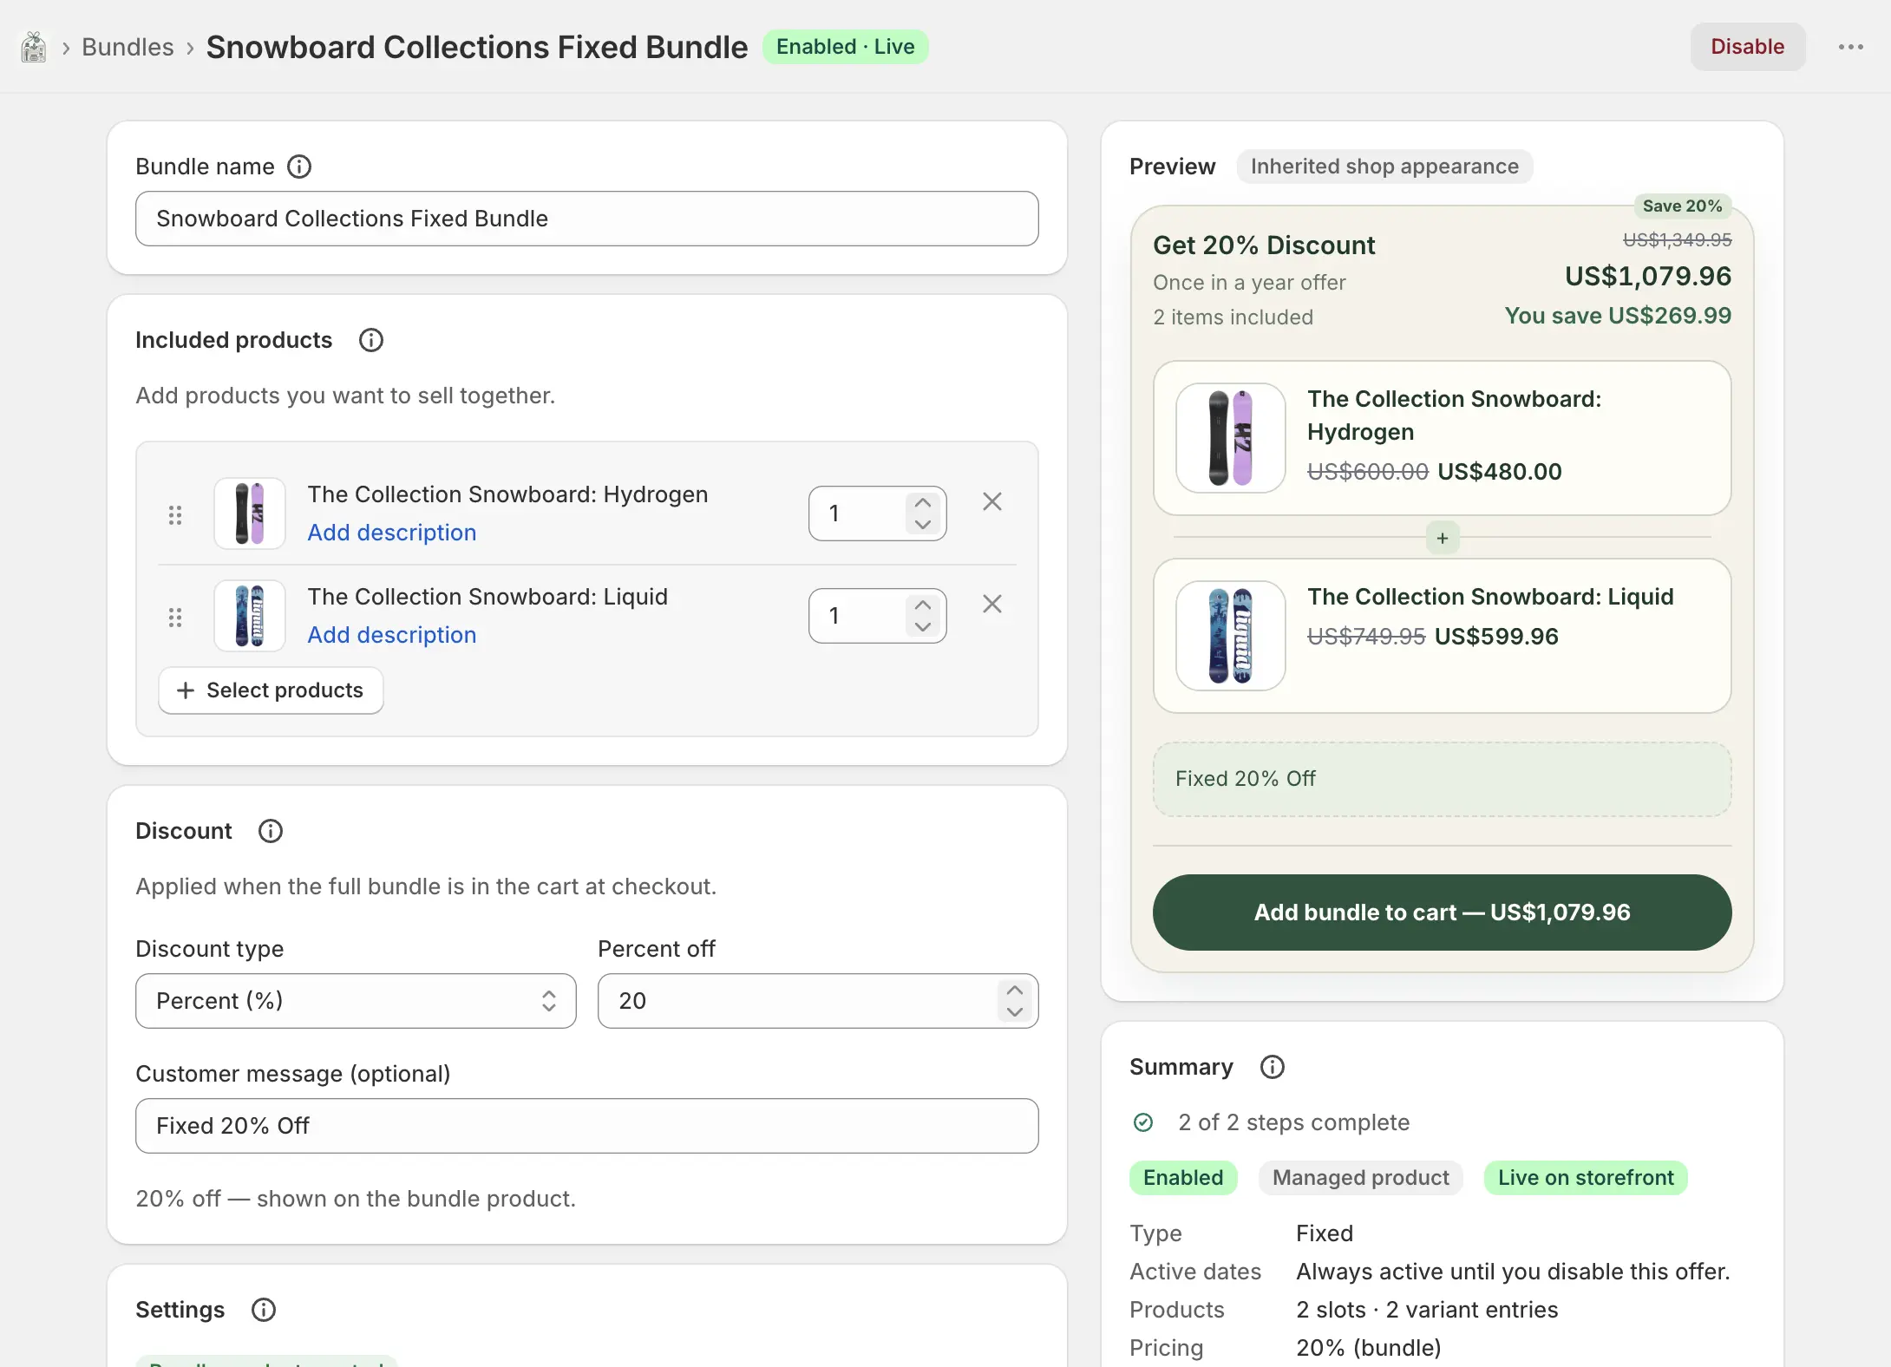Screen dimensions: 1891x1367
Task: Click the steps complete checkmark icon
Action: click(x=1143, y=1122)
